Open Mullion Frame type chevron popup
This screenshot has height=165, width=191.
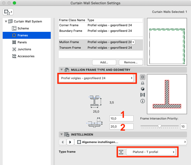tap(133, 42)
